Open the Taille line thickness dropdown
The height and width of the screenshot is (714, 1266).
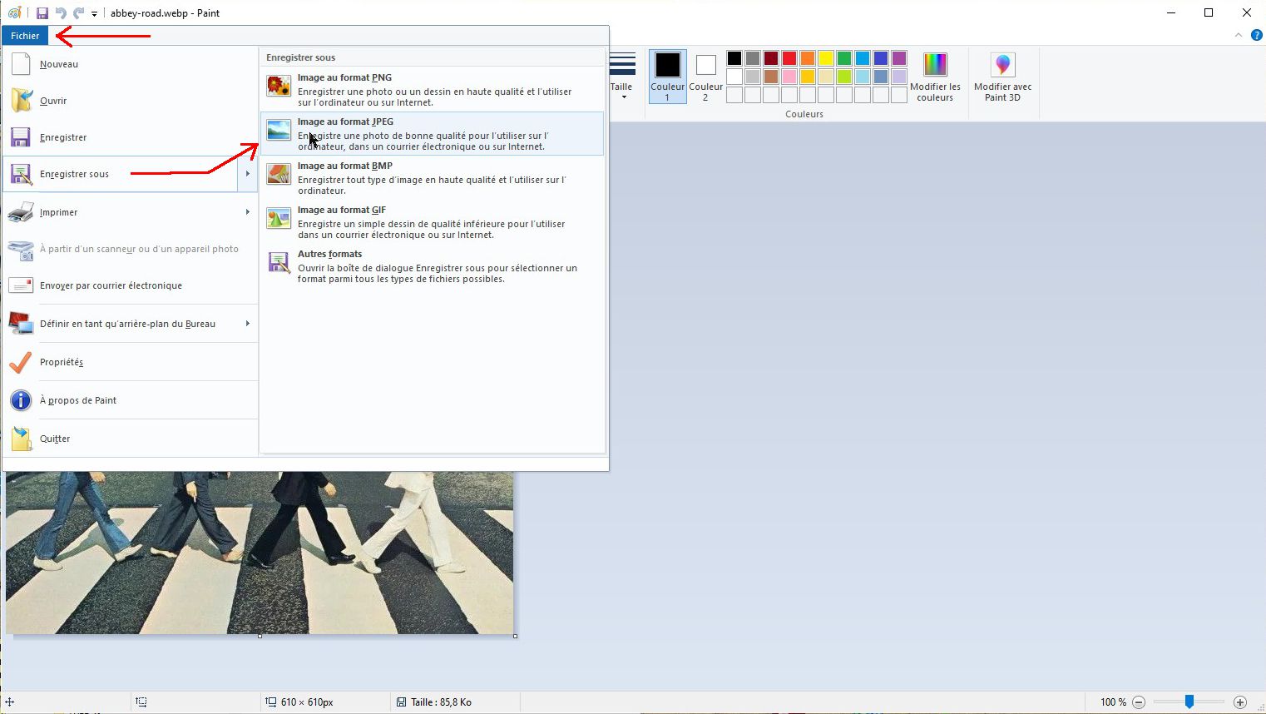(x=622, y=77)
